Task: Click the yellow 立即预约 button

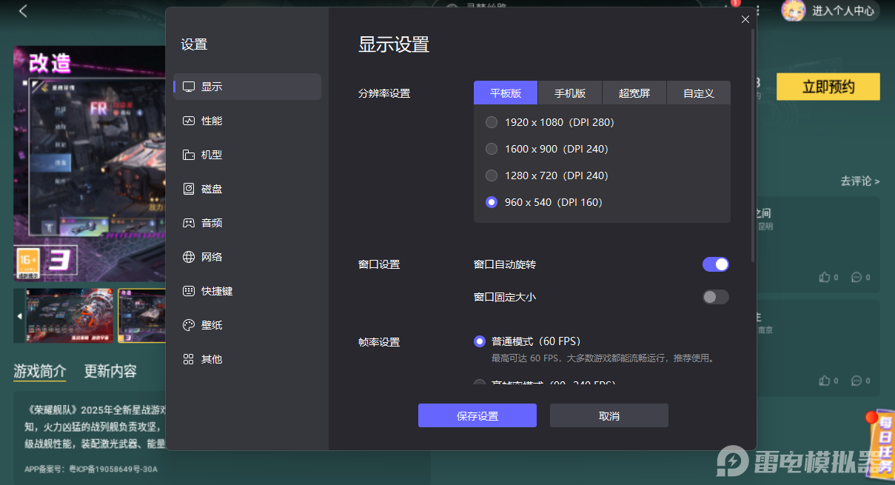Action: 828,87
